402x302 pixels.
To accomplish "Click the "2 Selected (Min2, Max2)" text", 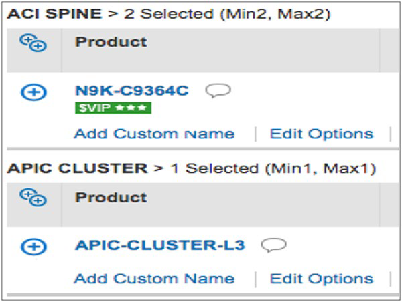I will pos(220,13).
